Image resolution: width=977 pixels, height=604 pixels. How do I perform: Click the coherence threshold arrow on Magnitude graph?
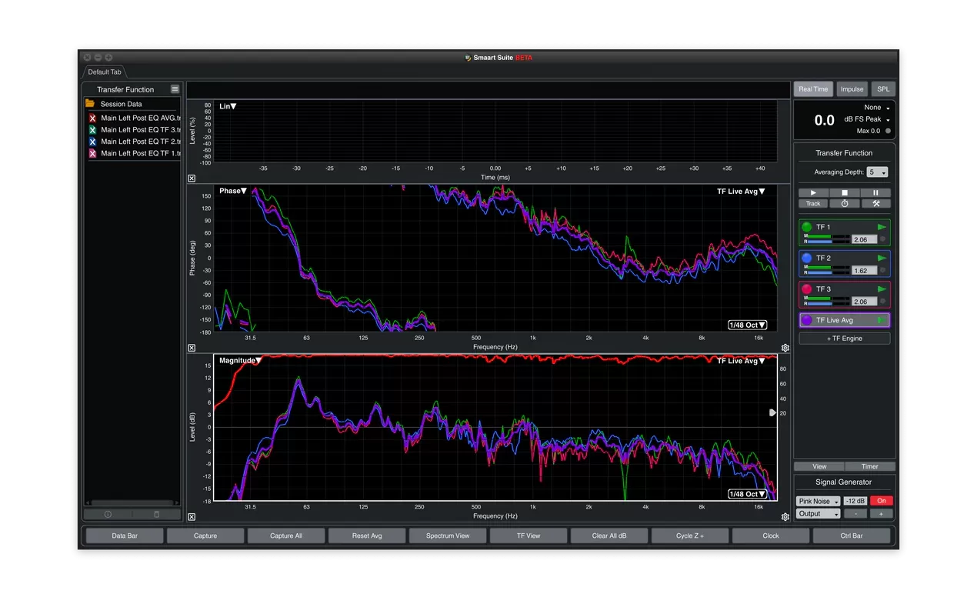click(x=773, y=412)
